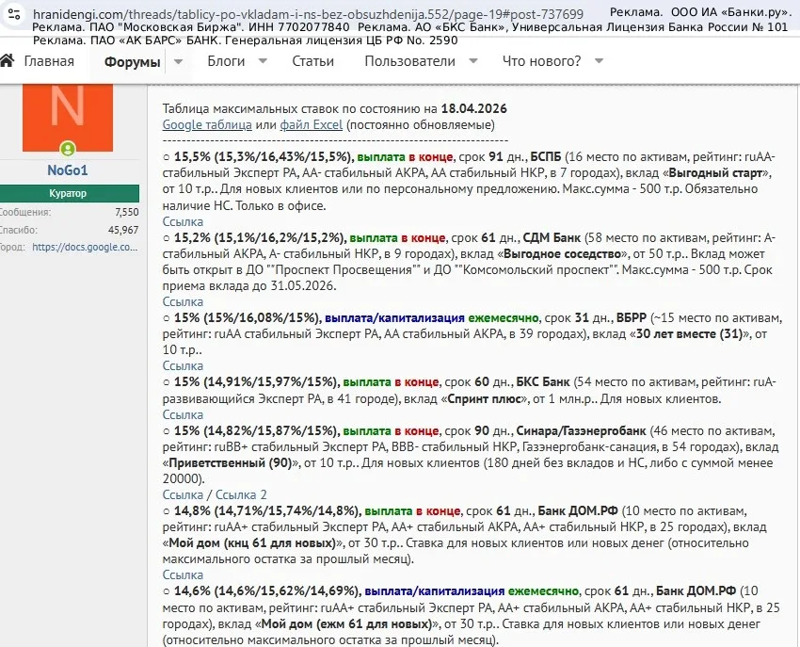Follow Ссылка under the БСПБ deposit

tap(183, 221)
